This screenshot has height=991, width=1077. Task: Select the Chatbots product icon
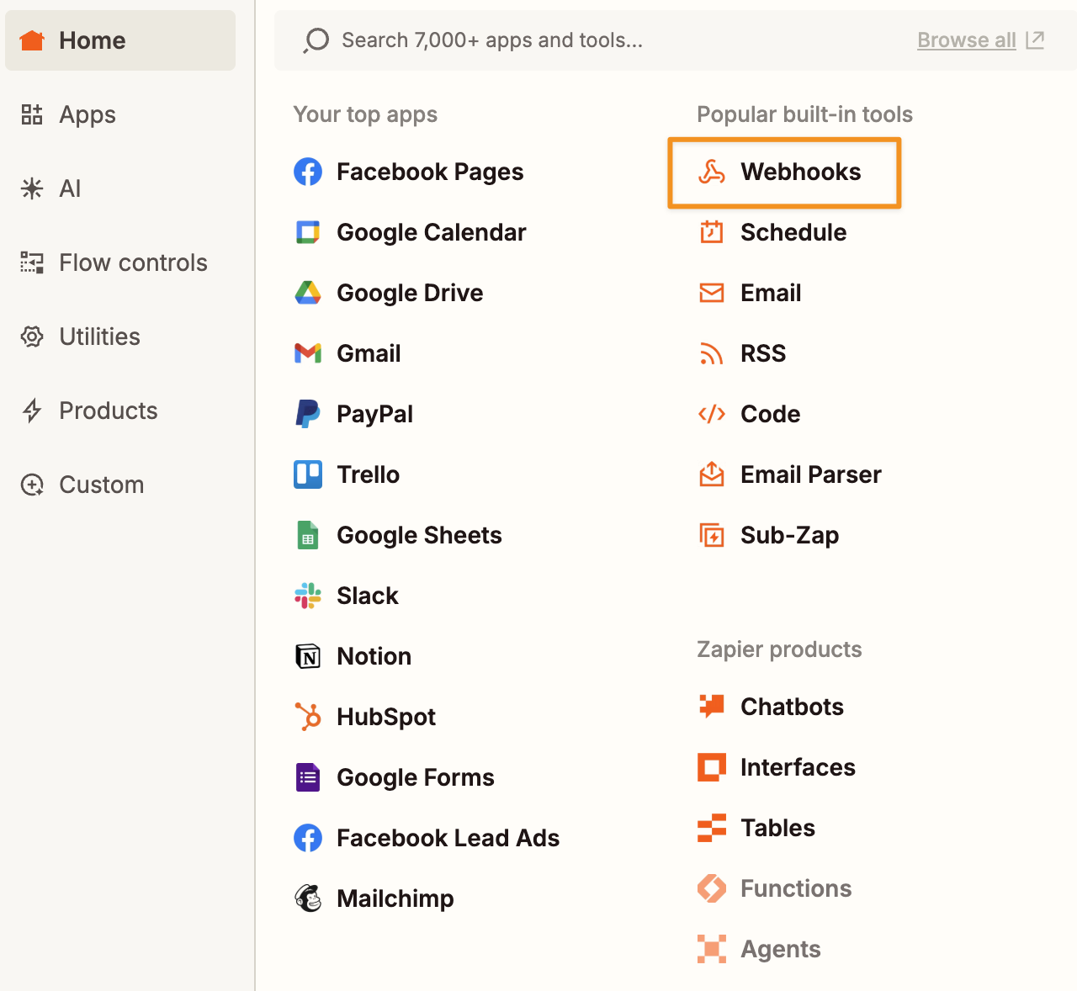(712, 707)
